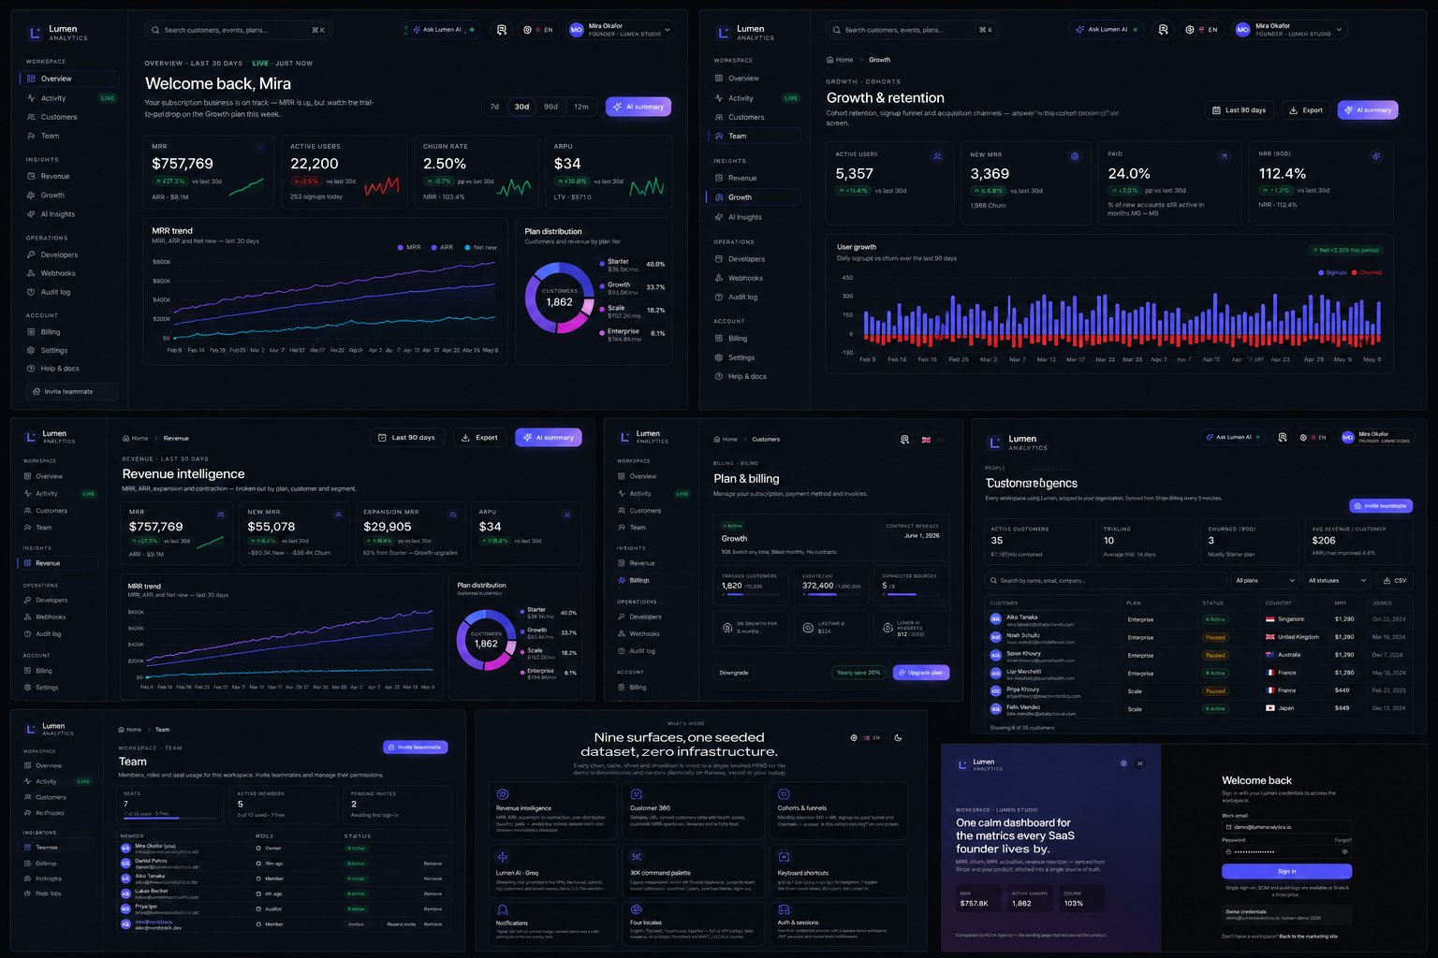Click ⌘K command palette feature card icon
Viewport: 1438px width, 958px height.
pyautogui.click(x=637, y=857)
